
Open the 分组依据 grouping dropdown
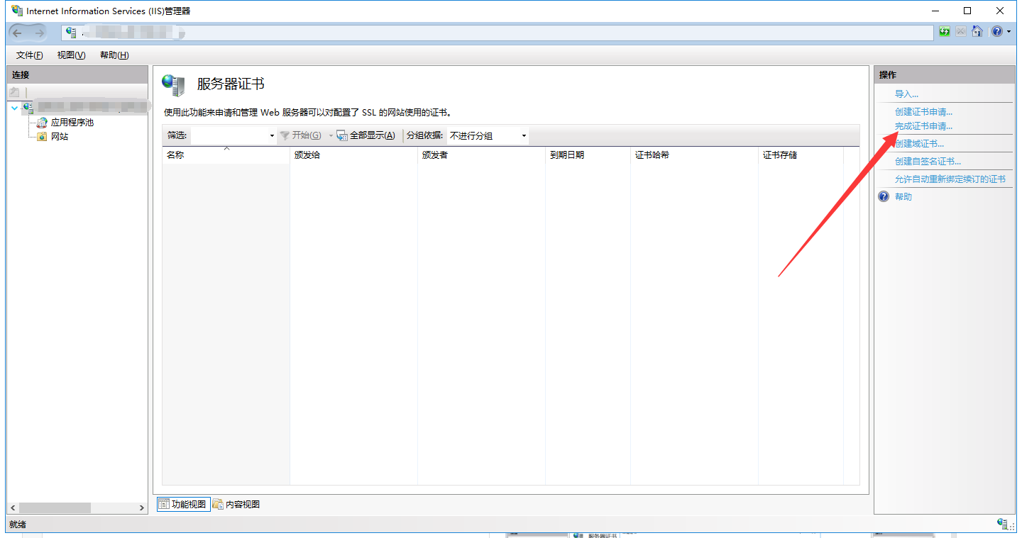[524, 136]
